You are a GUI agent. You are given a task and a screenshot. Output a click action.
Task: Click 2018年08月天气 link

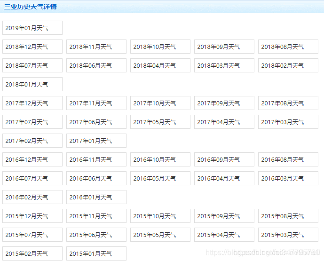(288, 47)
